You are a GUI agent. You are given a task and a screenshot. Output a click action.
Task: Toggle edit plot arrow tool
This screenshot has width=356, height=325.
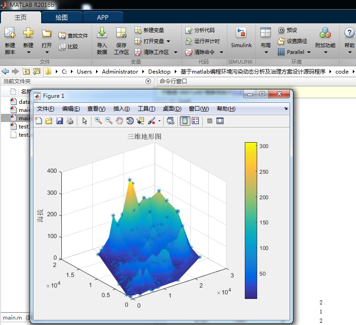click(85, 121)
